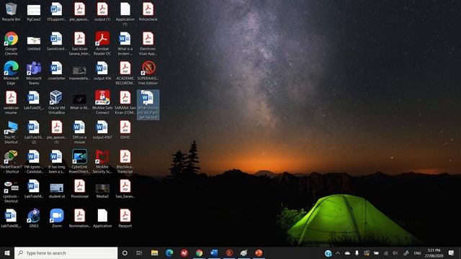Launch PacketTracer7 - Shortcut icon

click(12, 161)
